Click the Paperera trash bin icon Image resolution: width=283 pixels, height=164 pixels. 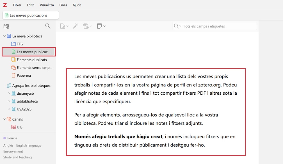click(13, 75)
